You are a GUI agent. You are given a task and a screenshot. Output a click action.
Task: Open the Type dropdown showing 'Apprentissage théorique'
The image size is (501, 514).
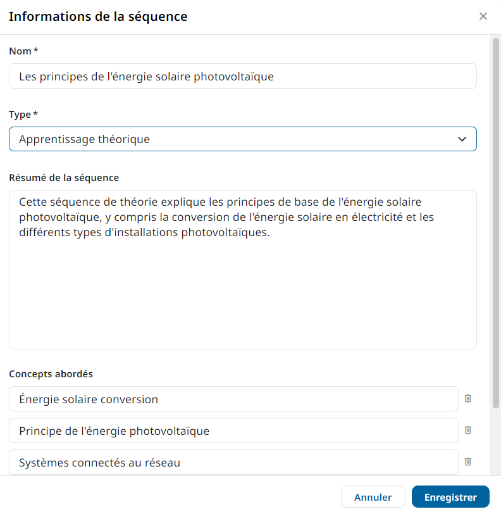pyautogui.click(x=242, y=139)
